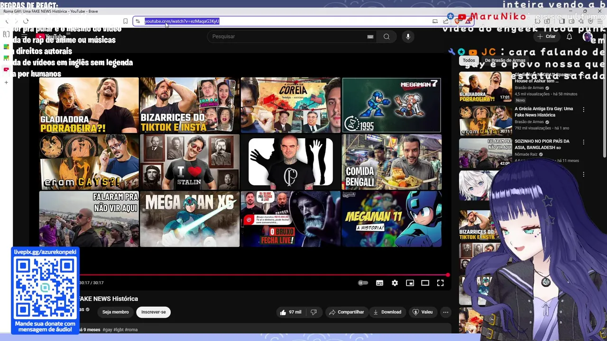Screen dimensions: 607x341
Task: Open options menu for A Grécia Antiga video
Action: 584,109
